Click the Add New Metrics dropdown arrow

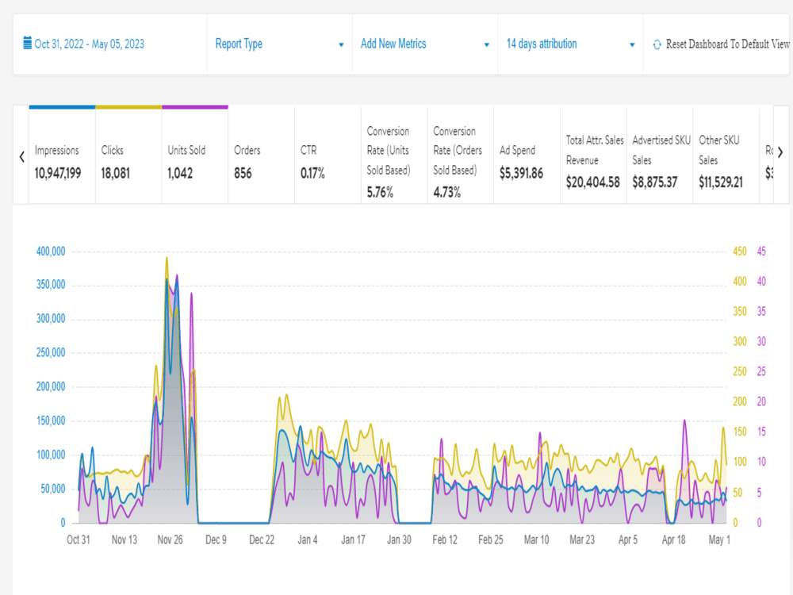point(487,45)
